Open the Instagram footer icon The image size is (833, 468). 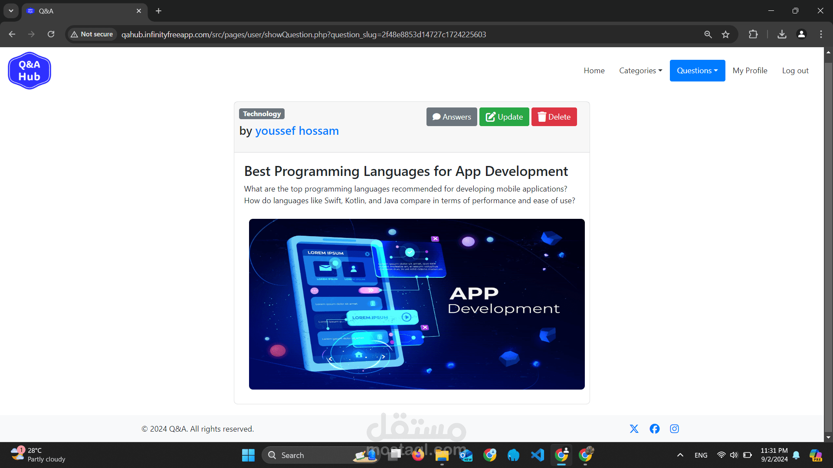[x=674, y=429]
